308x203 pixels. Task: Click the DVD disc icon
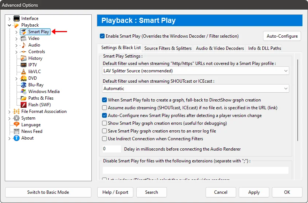coord(24,78)
